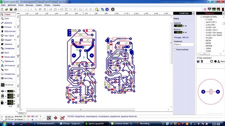Open track width dropdown near 0.20 value
The image size is (225, 126).
click(x=6, y=91)
